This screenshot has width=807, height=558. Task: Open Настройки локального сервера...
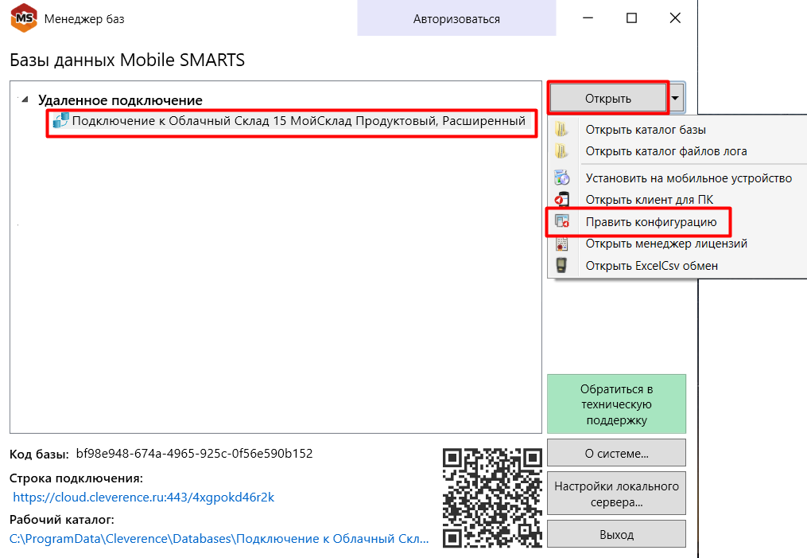tap(616, 494)
